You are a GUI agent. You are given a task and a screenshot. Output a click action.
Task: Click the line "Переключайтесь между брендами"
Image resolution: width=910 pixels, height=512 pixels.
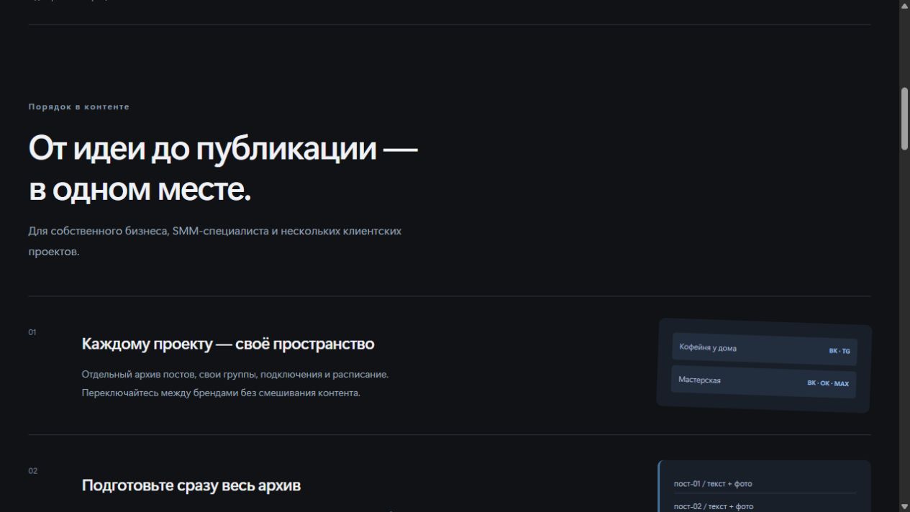pyautogui.click(x=221, y=393)
